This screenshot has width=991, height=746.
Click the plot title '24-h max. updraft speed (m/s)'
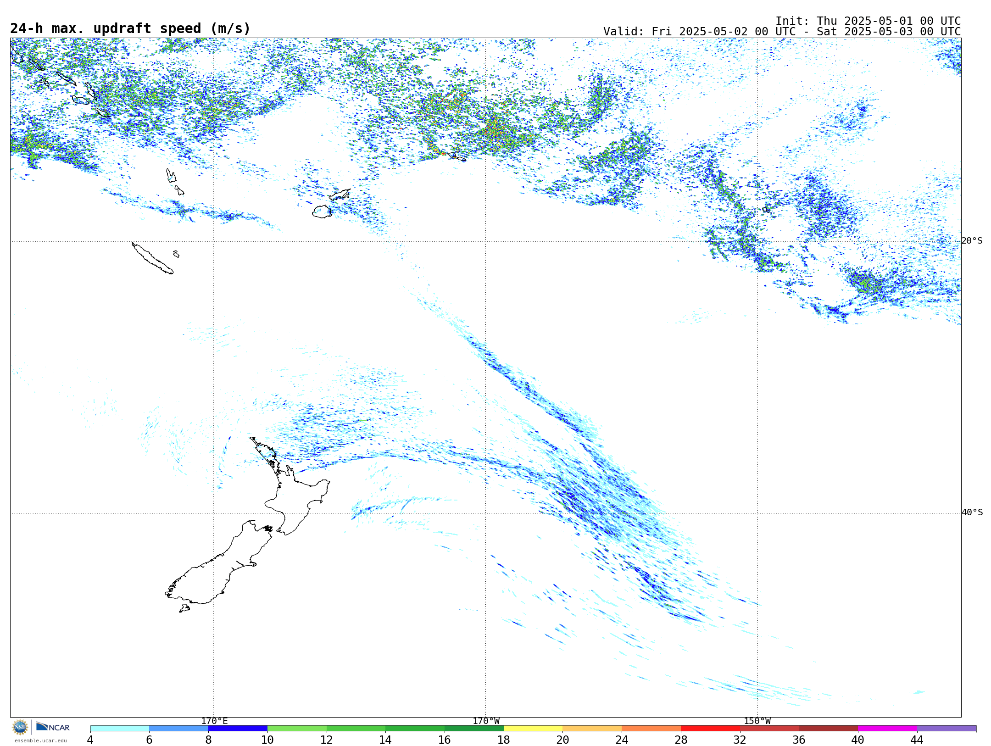(130, 28)
